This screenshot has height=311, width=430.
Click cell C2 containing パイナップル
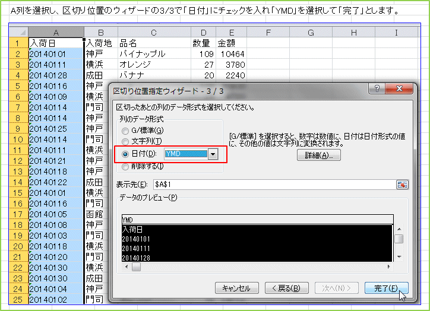pos(154,53)
